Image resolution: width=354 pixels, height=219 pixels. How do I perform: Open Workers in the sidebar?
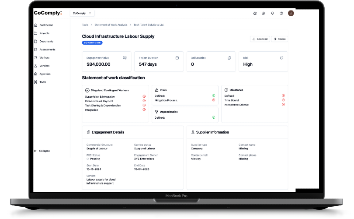coord(42,58)
